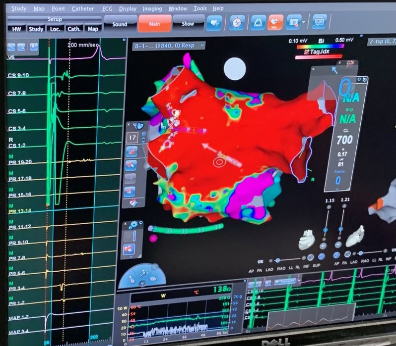Expand the chevron under the gear panel

click(x=131, y=257)
